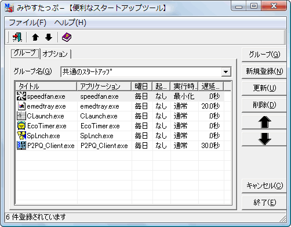Select the P2PQ_Client.exe title entry
This screenshot has width=291, height=227.
click(51, 146)
